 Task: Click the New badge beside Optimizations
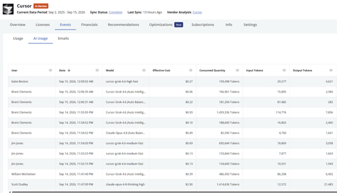(x=178, y=25)
